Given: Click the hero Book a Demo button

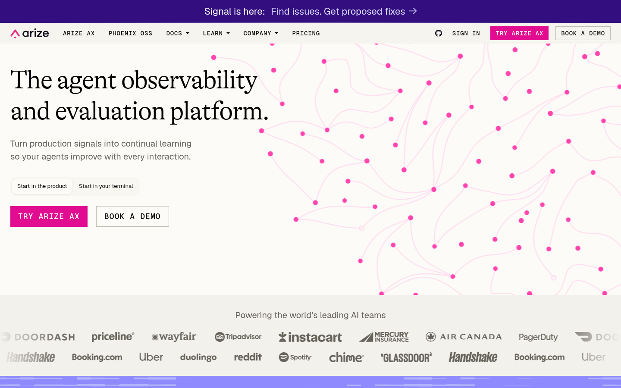Looking at the screenshot, I should coord(132,216).
